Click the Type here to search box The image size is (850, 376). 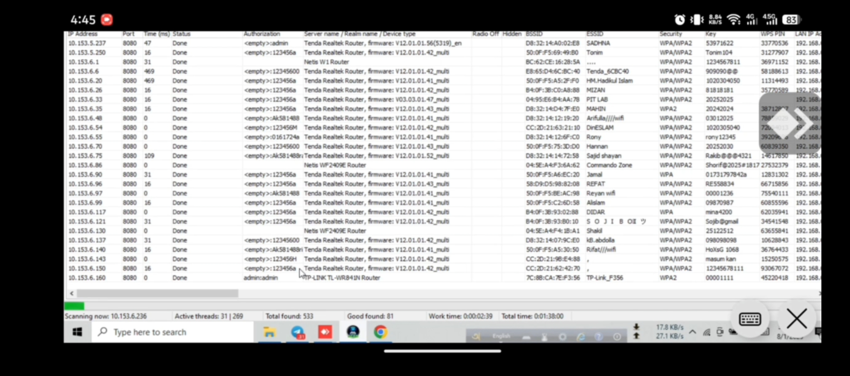173,332
